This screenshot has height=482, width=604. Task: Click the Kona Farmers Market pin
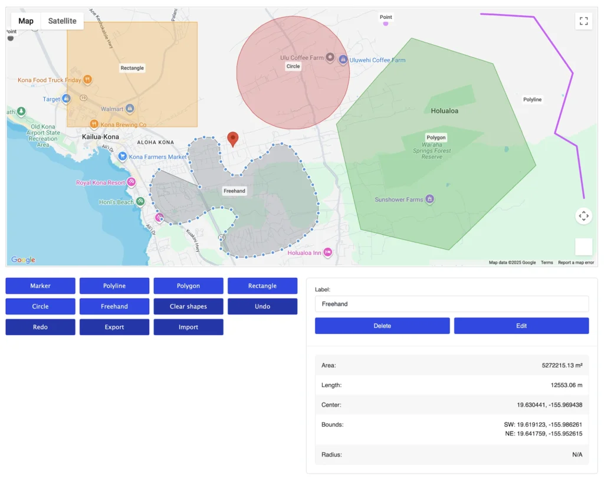[122, 157]
